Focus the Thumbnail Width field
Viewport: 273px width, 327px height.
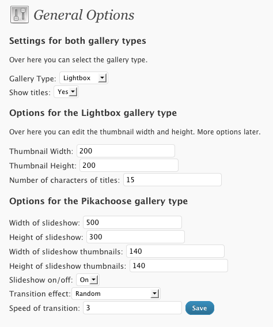pos(126,151)
